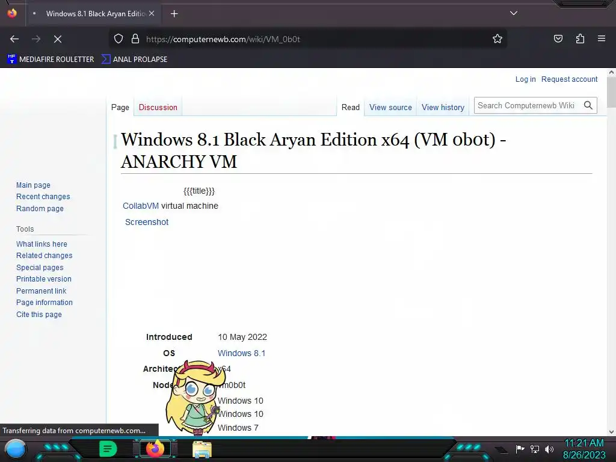
Task: Select the Read tab
Action: pyautogui.click(x=351, y=107)
